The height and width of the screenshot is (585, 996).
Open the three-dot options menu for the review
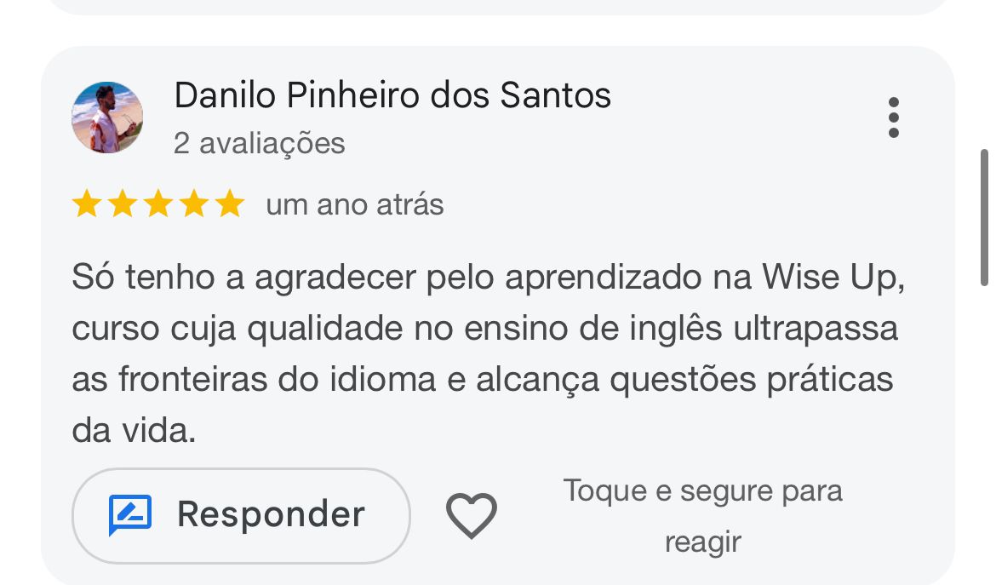click(x=893, y=118)
